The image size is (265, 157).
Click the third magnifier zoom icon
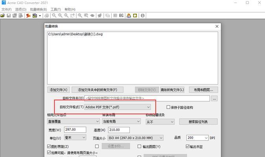pyautogui.click(x=66, y=16)
